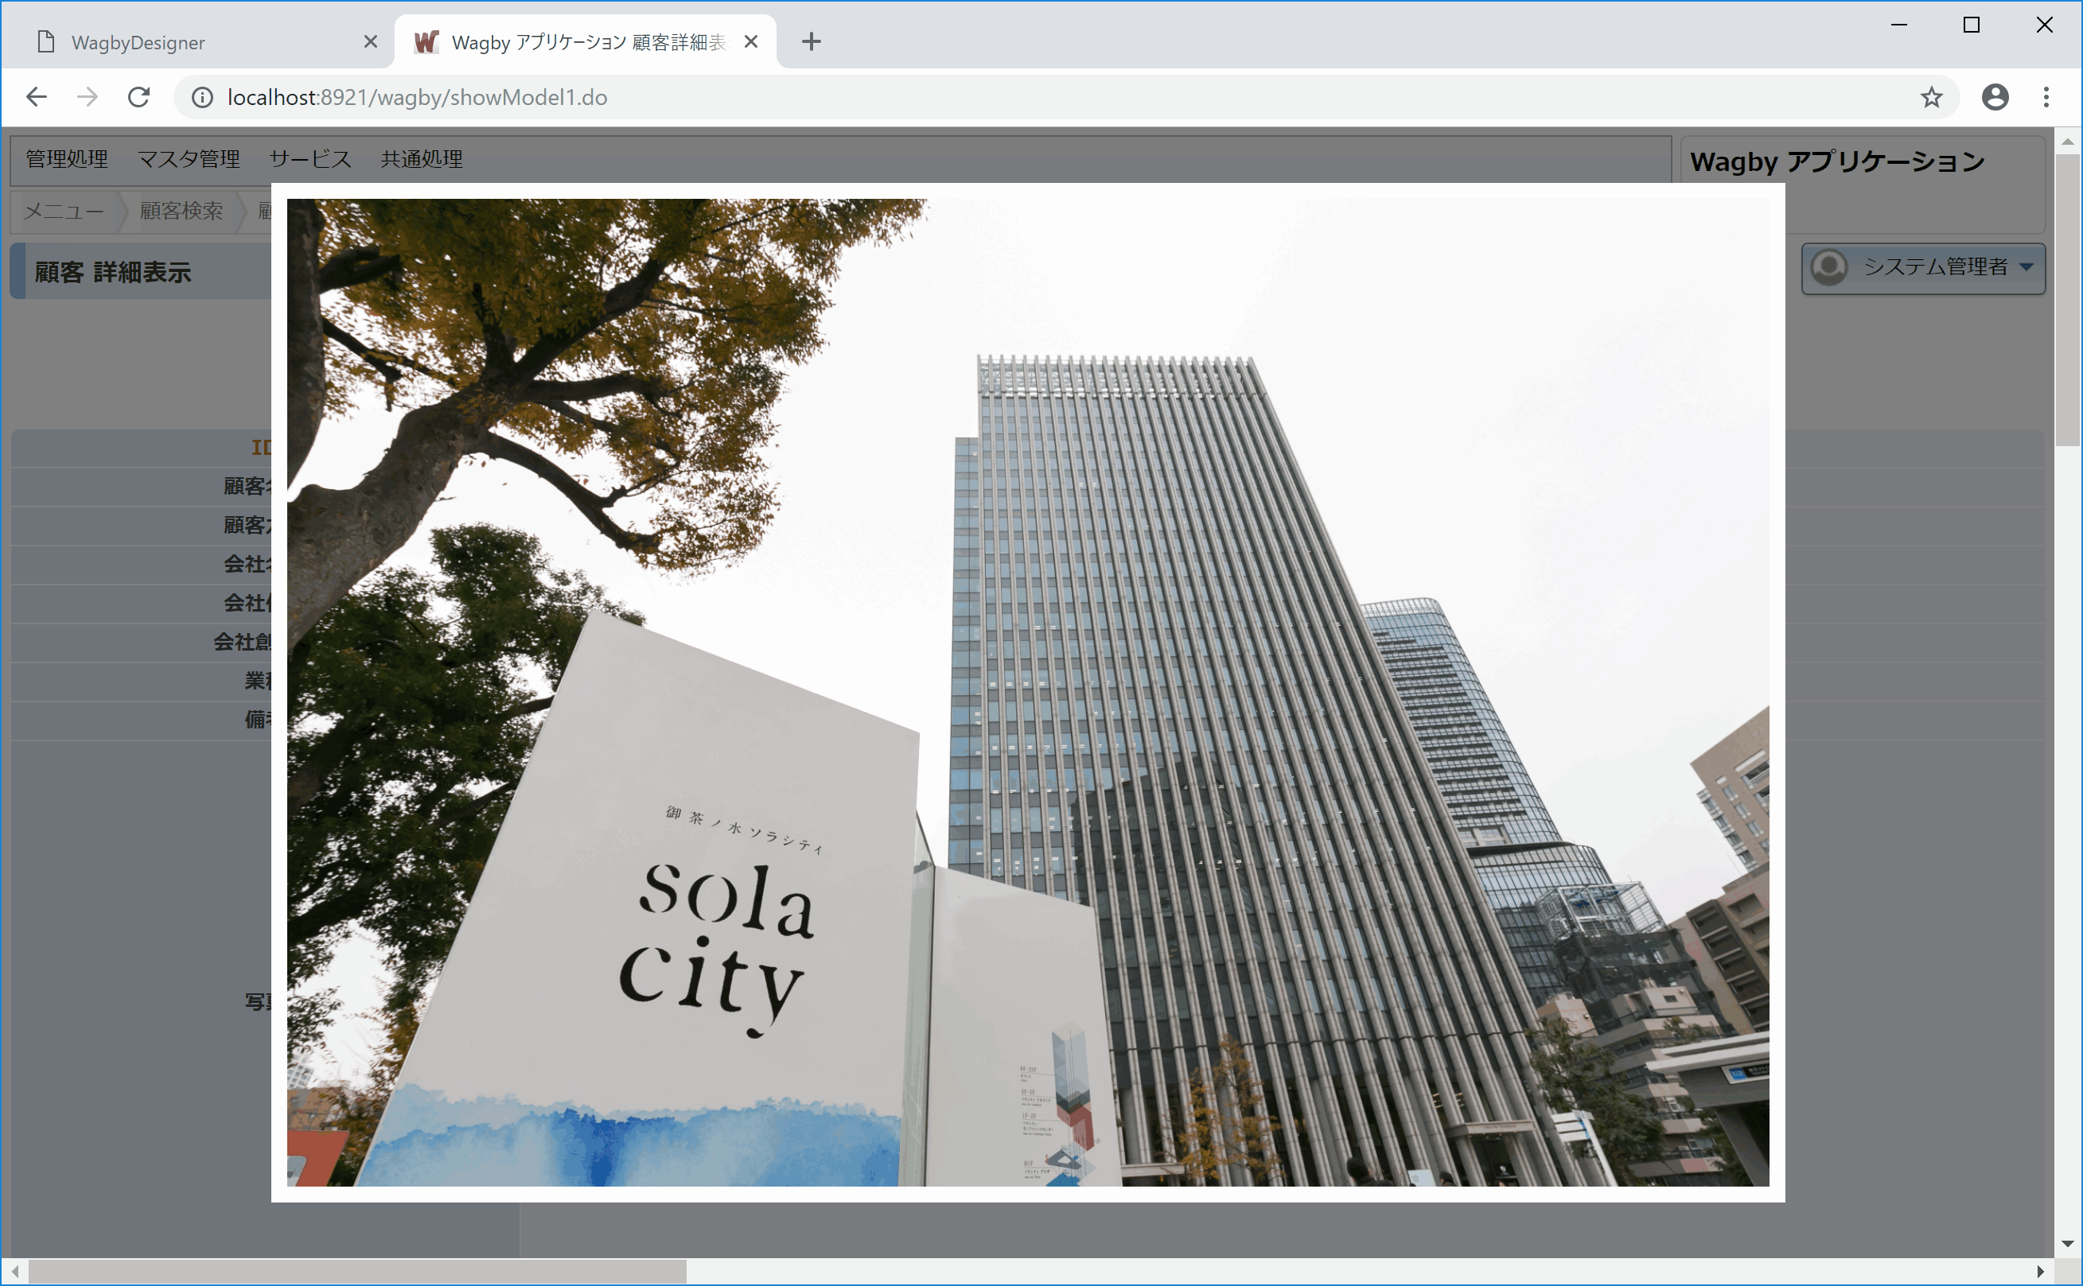The image size is (2083, 1286).
Task: Open a new tab with the plus button
Action: (811, 41)
